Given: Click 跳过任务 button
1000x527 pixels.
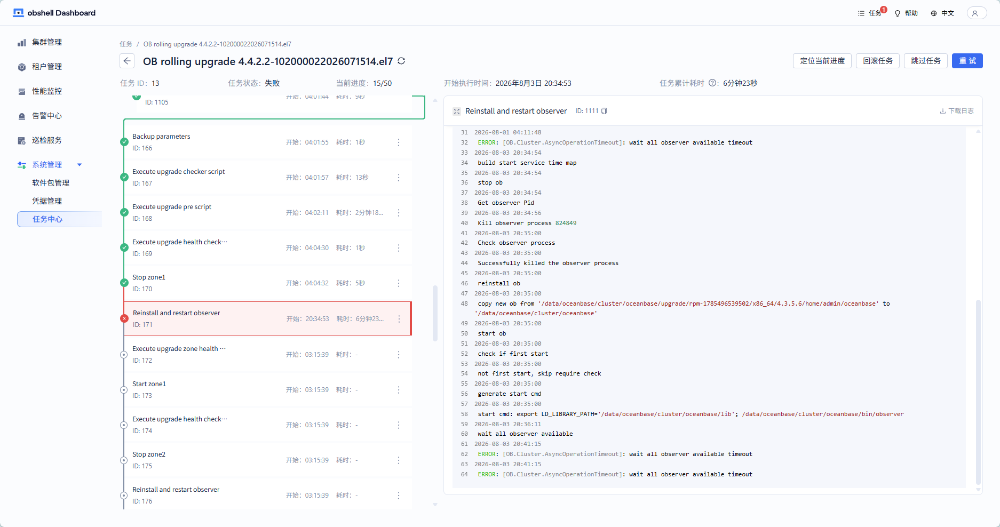Looking at the screenshot, I should [x=926, y=61].
